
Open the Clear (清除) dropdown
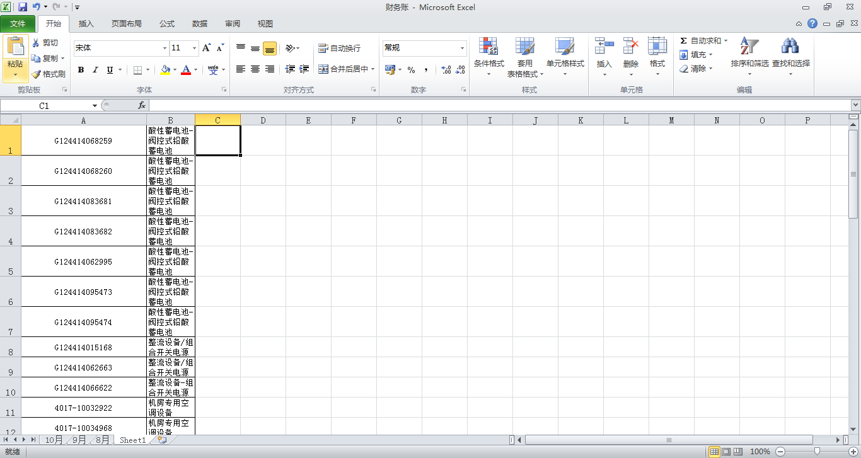(x=696, y=69)
